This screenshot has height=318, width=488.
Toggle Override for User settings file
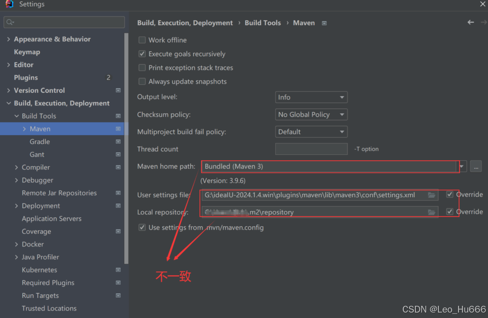pyautogui.click(x=449, y=195)
